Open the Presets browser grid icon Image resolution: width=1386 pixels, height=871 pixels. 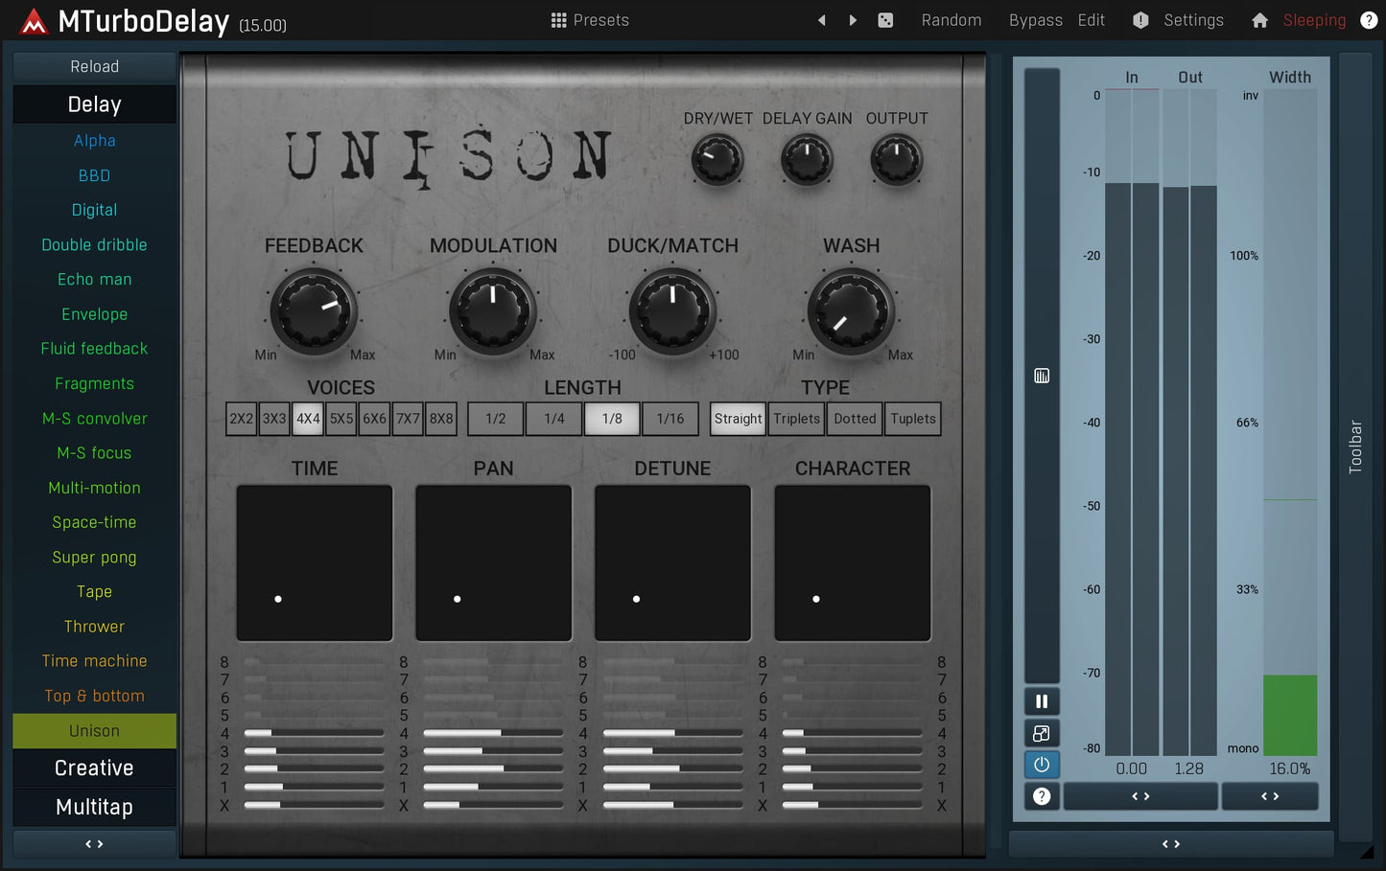[558, 19]
